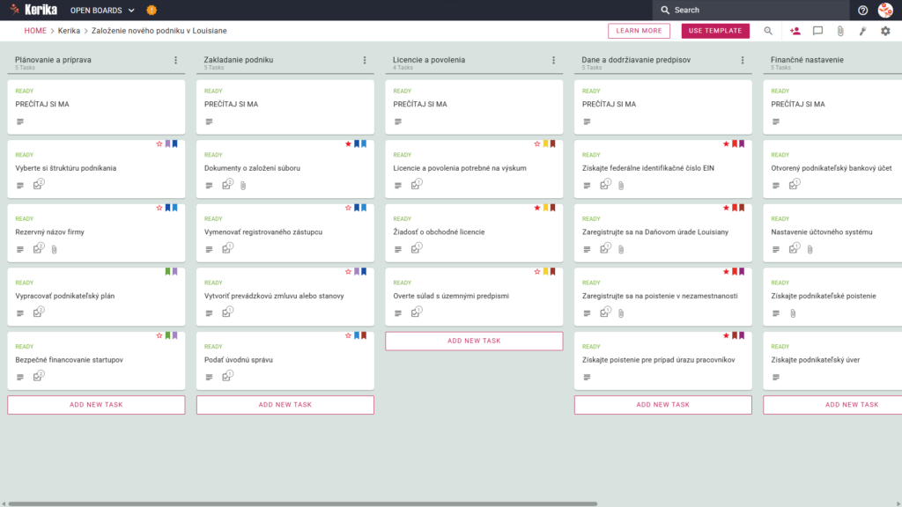Viewport: 902px width, 507px height.
Task: Toggle star on Licencie a povolenia potrebné na výskum
Action: tap(537, 143)
